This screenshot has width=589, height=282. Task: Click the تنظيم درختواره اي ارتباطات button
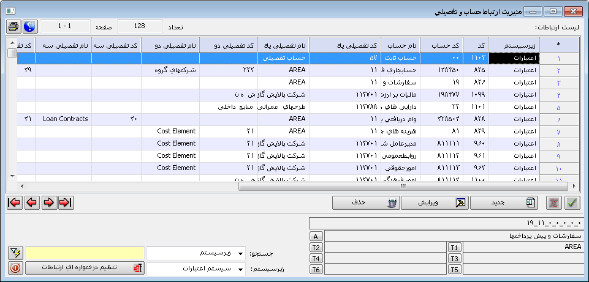click(x=85, y=268)
